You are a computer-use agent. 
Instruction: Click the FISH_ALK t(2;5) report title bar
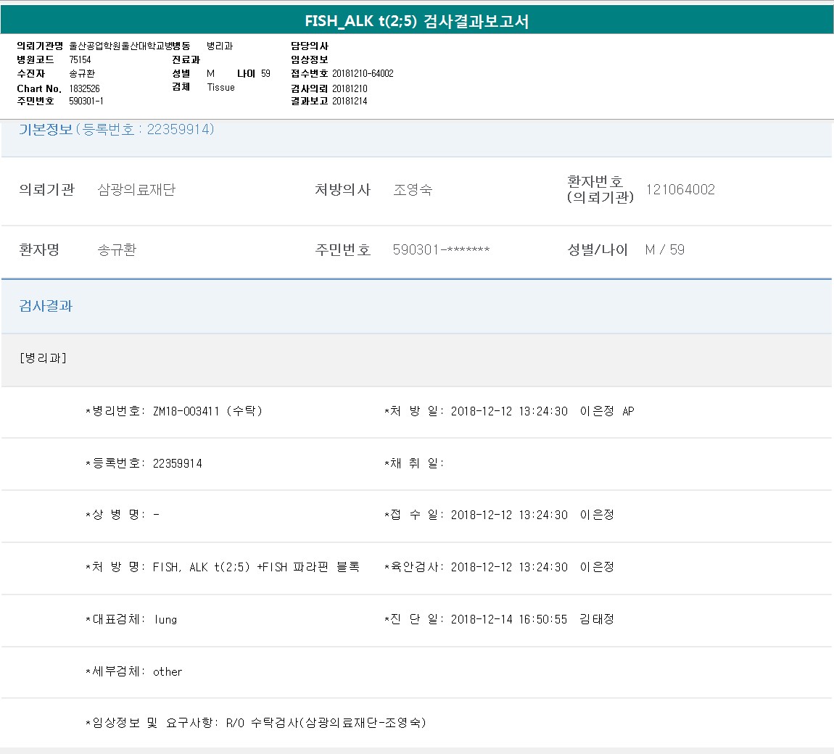416,21
